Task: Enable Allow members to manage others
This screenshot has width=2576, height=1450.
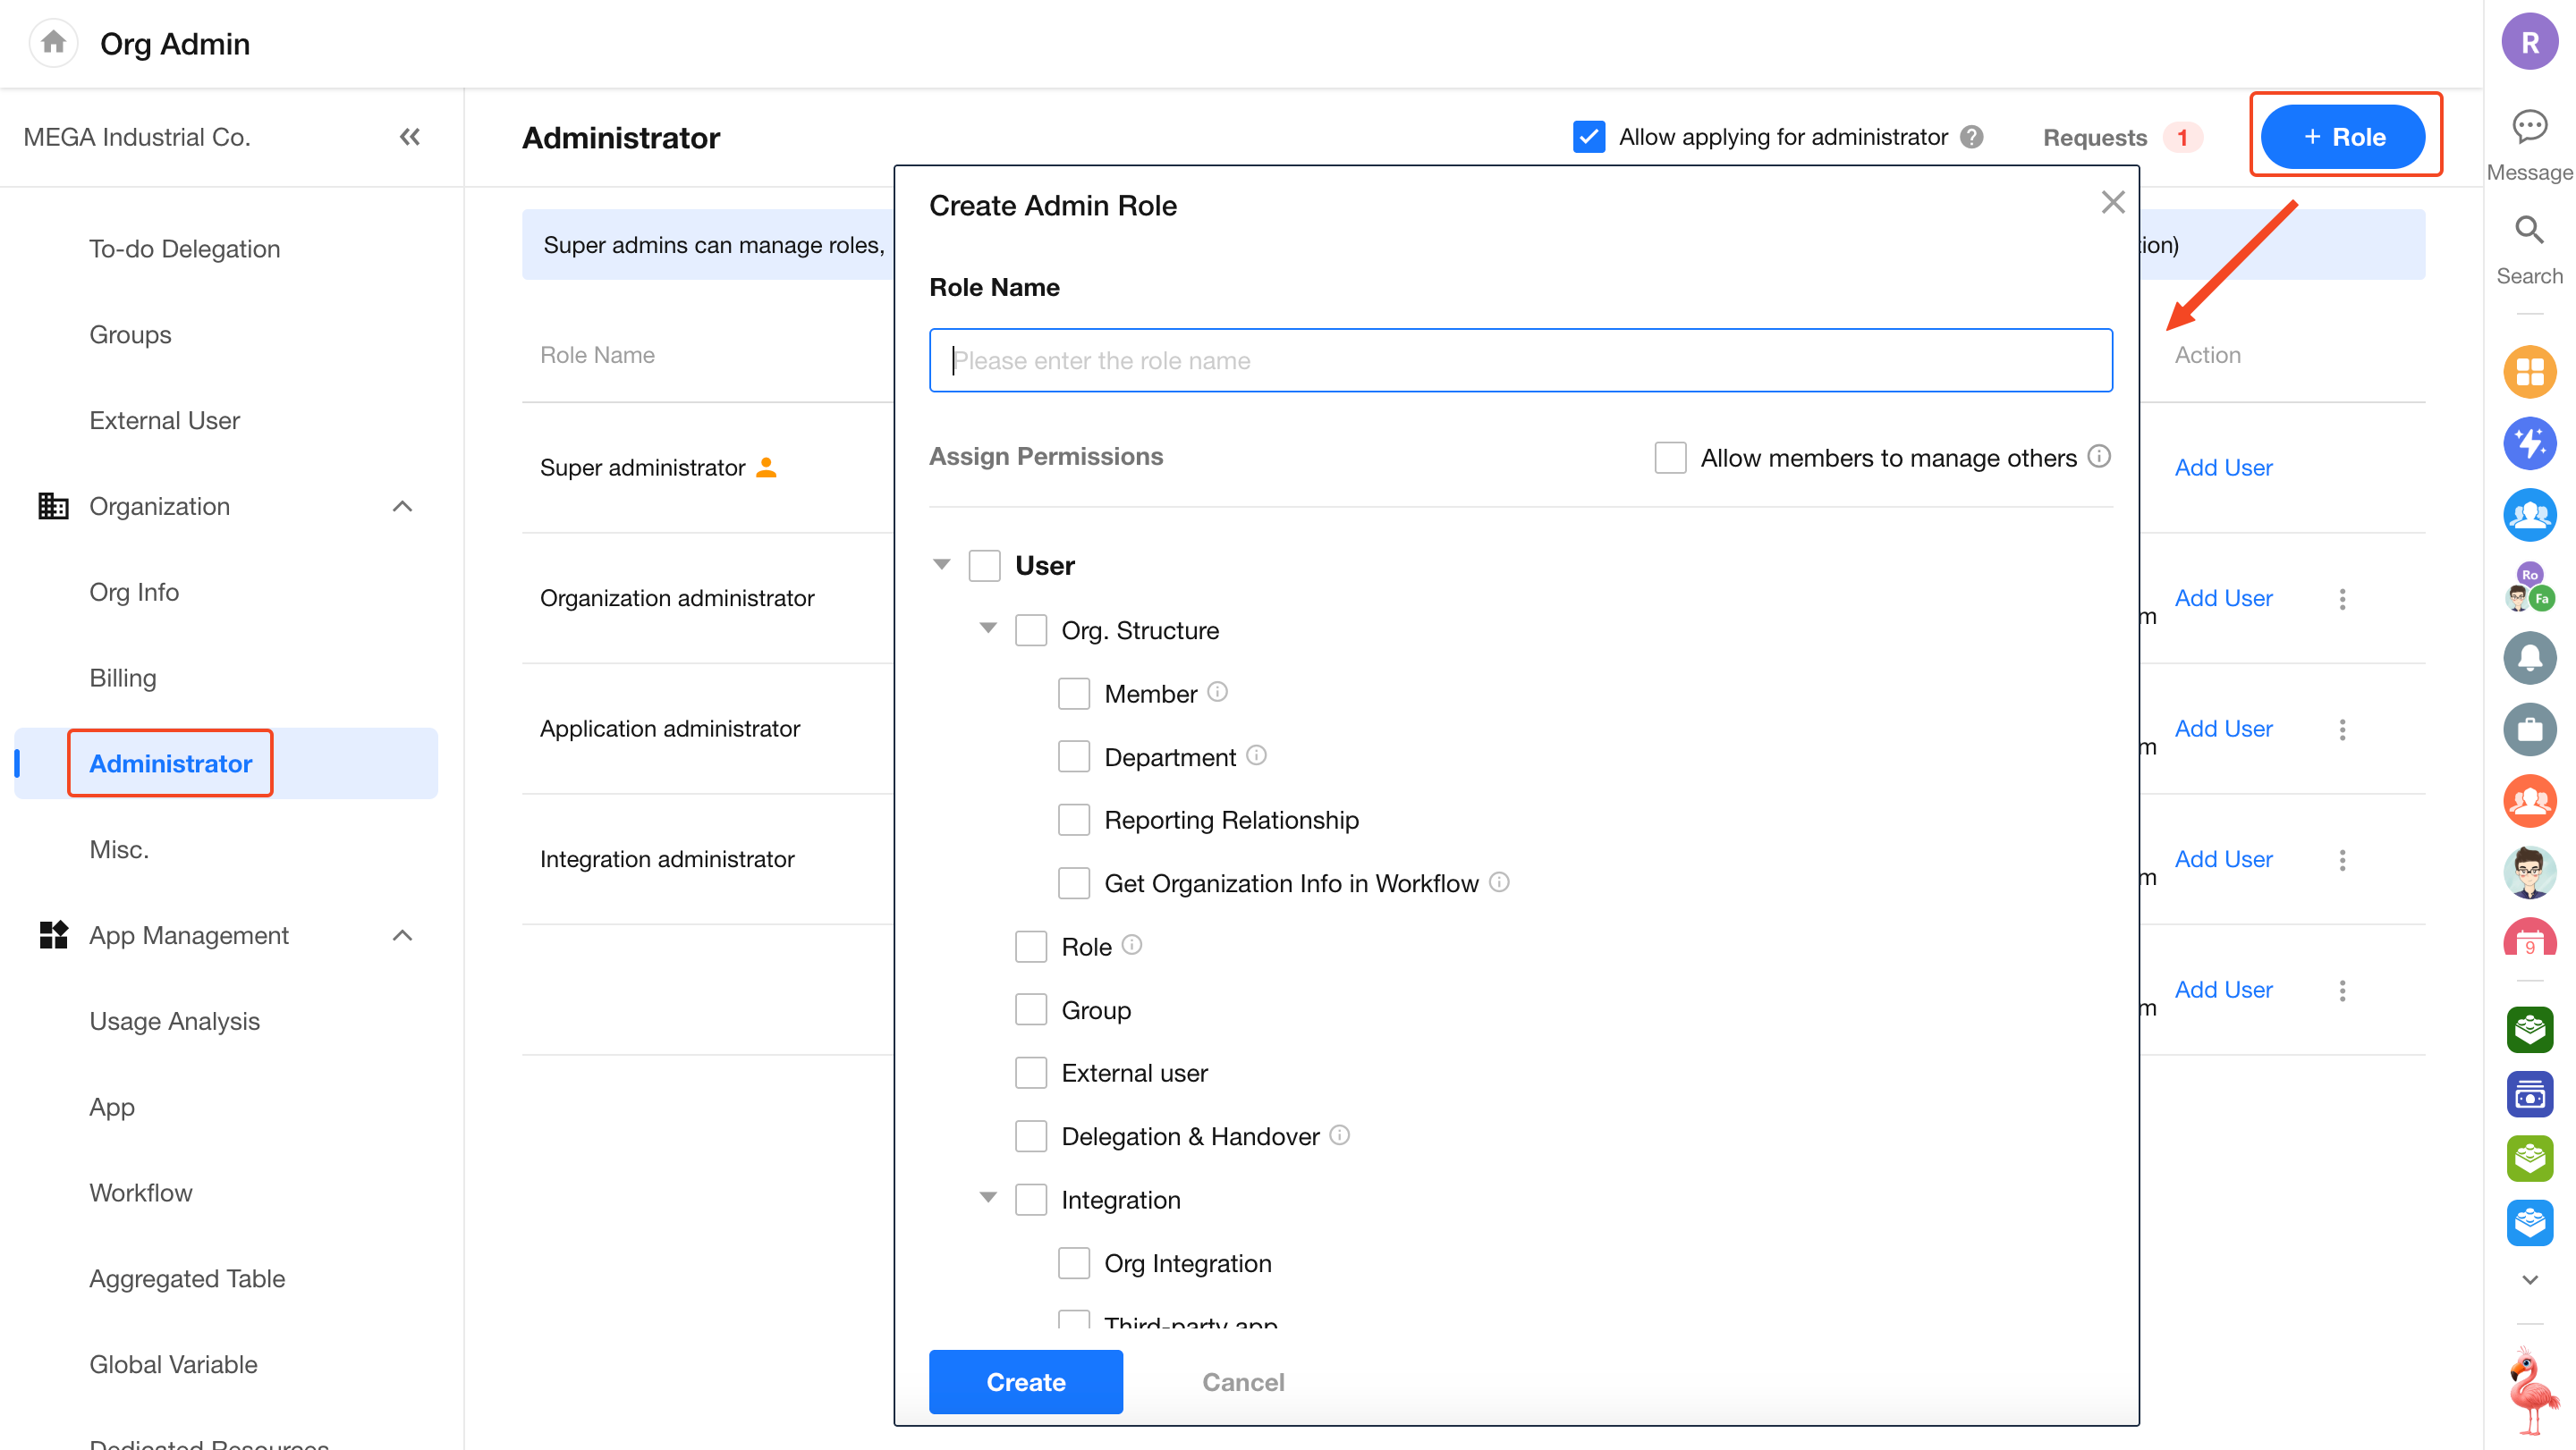Action: (x=1669, y=458)
